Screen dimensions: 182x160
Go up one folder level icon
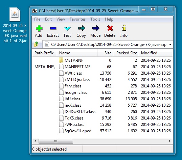36,44
